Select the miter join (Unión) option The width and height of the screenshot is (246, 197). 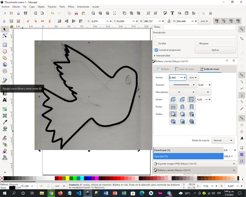pyautogui.click(x=192, y=99)
